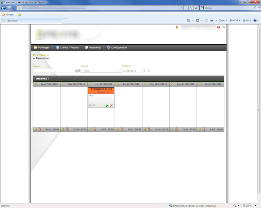Image resolution: width=261 pixels, height=208 pixels.
Task: Click in the Client text input field
Action: click(x=53, y=71)
